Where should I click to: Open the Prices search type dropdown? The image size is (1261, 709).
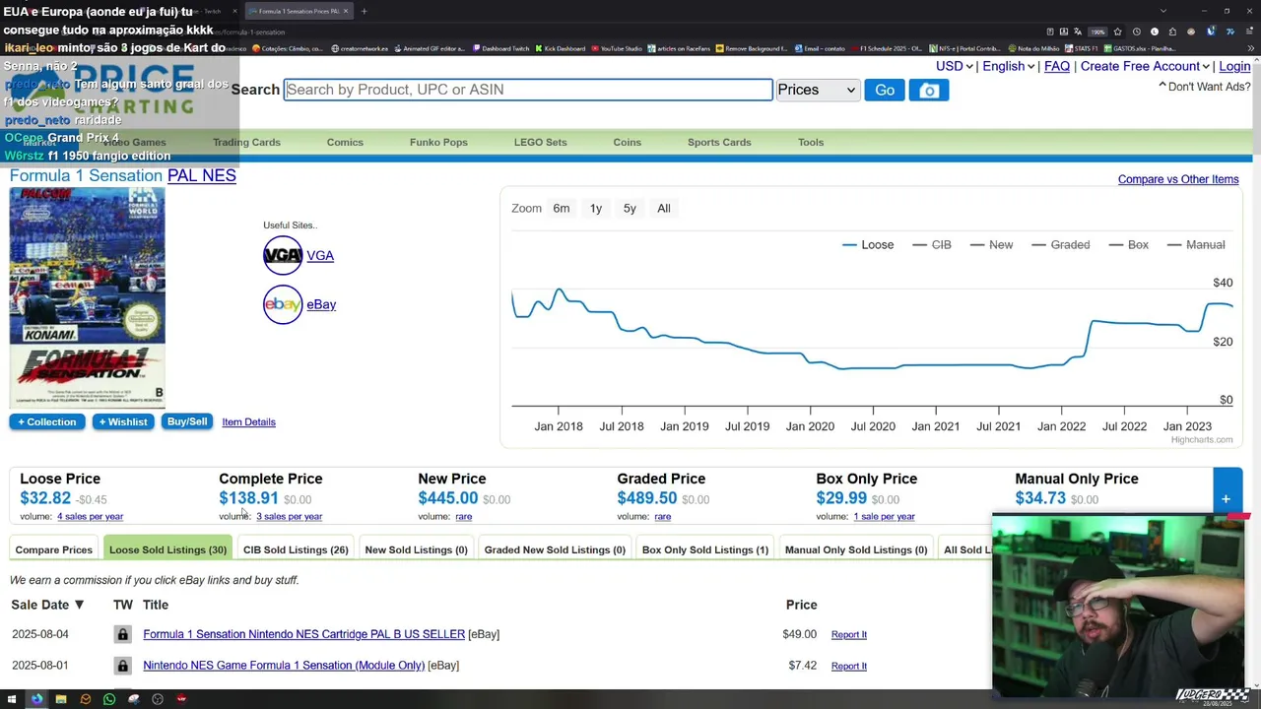point(818,90)
